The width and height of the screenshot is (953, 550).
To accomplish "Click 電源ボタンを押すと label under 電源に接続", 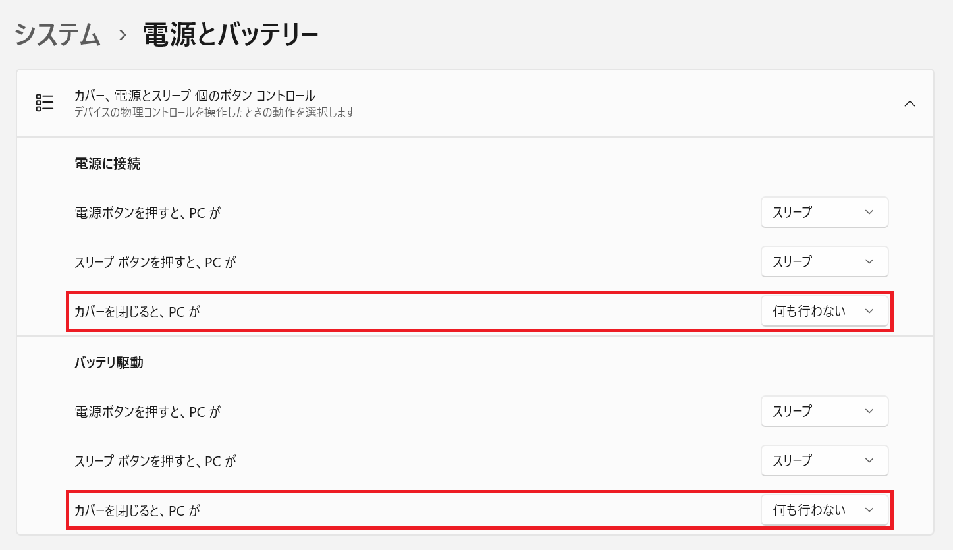I will [148, 213].
